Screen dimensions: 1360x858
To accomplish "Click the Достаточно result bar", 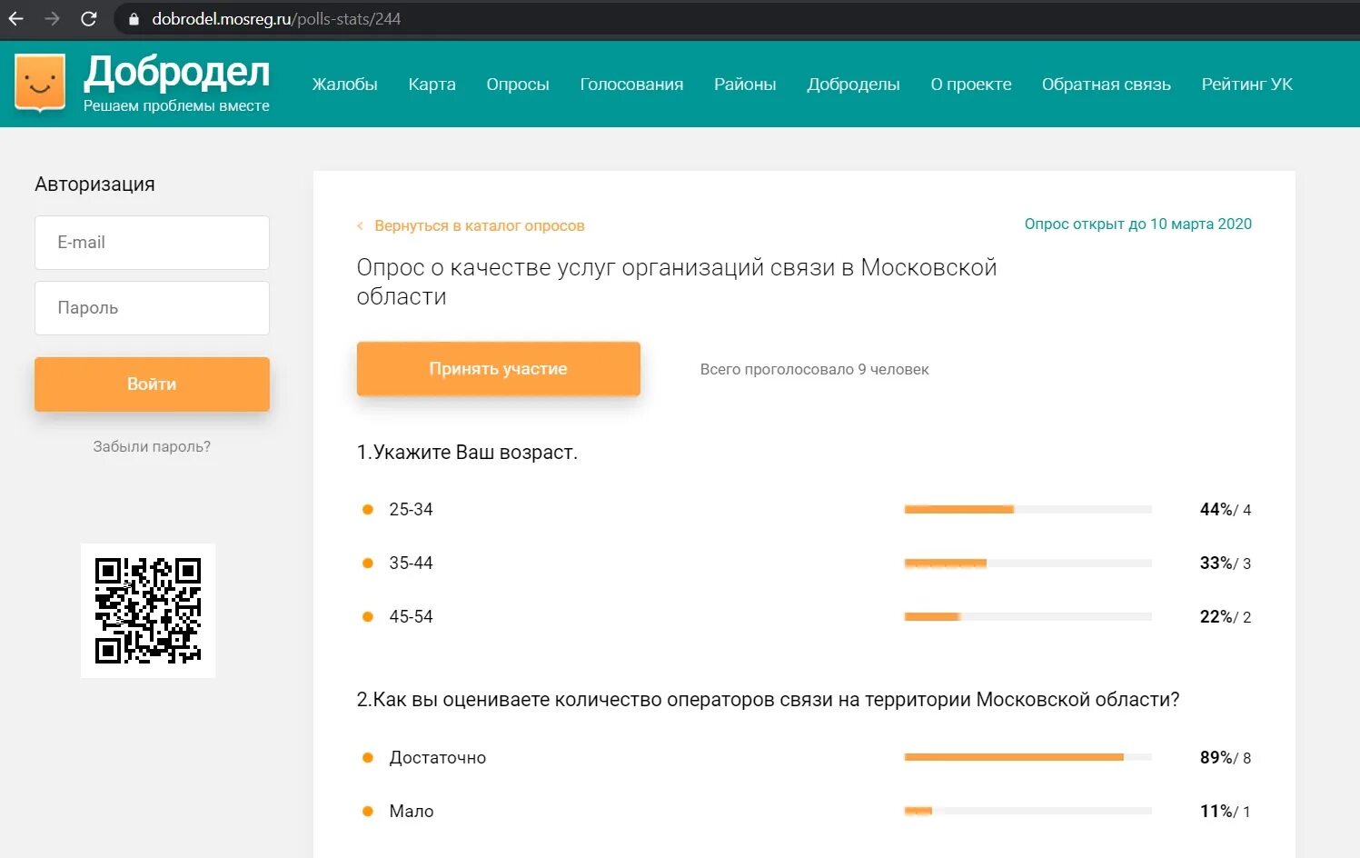I will 1027,757.
